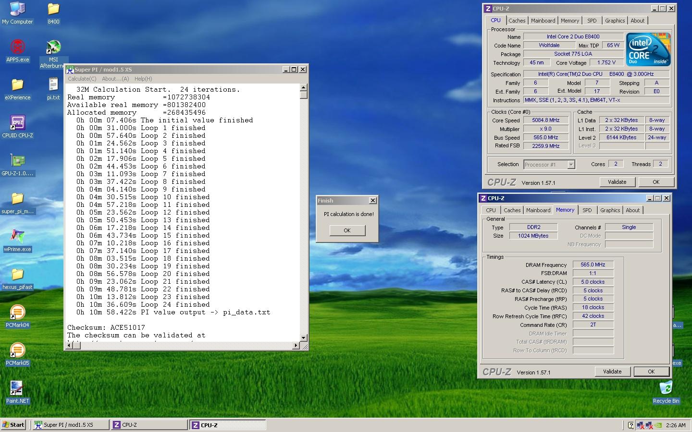Launch PCMark05 shortcut

(x=17, y=354)
